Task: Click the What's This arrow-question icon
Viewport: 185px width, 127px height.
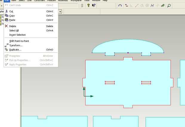Action: (x=94, y=5)
